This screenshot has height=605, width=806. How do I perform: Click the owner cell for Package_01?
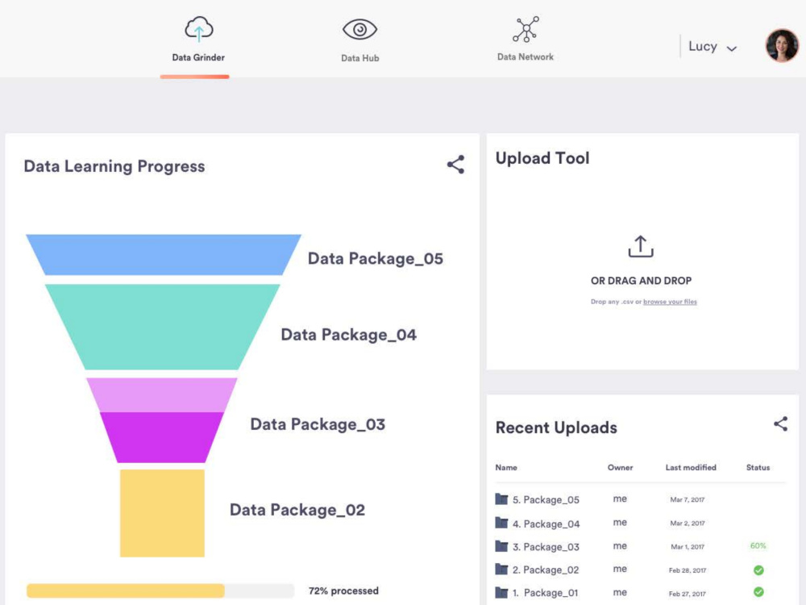click(x=620, y=593)
